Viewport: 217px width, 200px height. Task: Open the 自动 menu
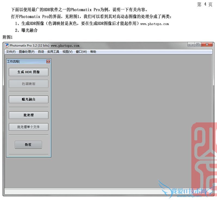[x=41, y=52]
